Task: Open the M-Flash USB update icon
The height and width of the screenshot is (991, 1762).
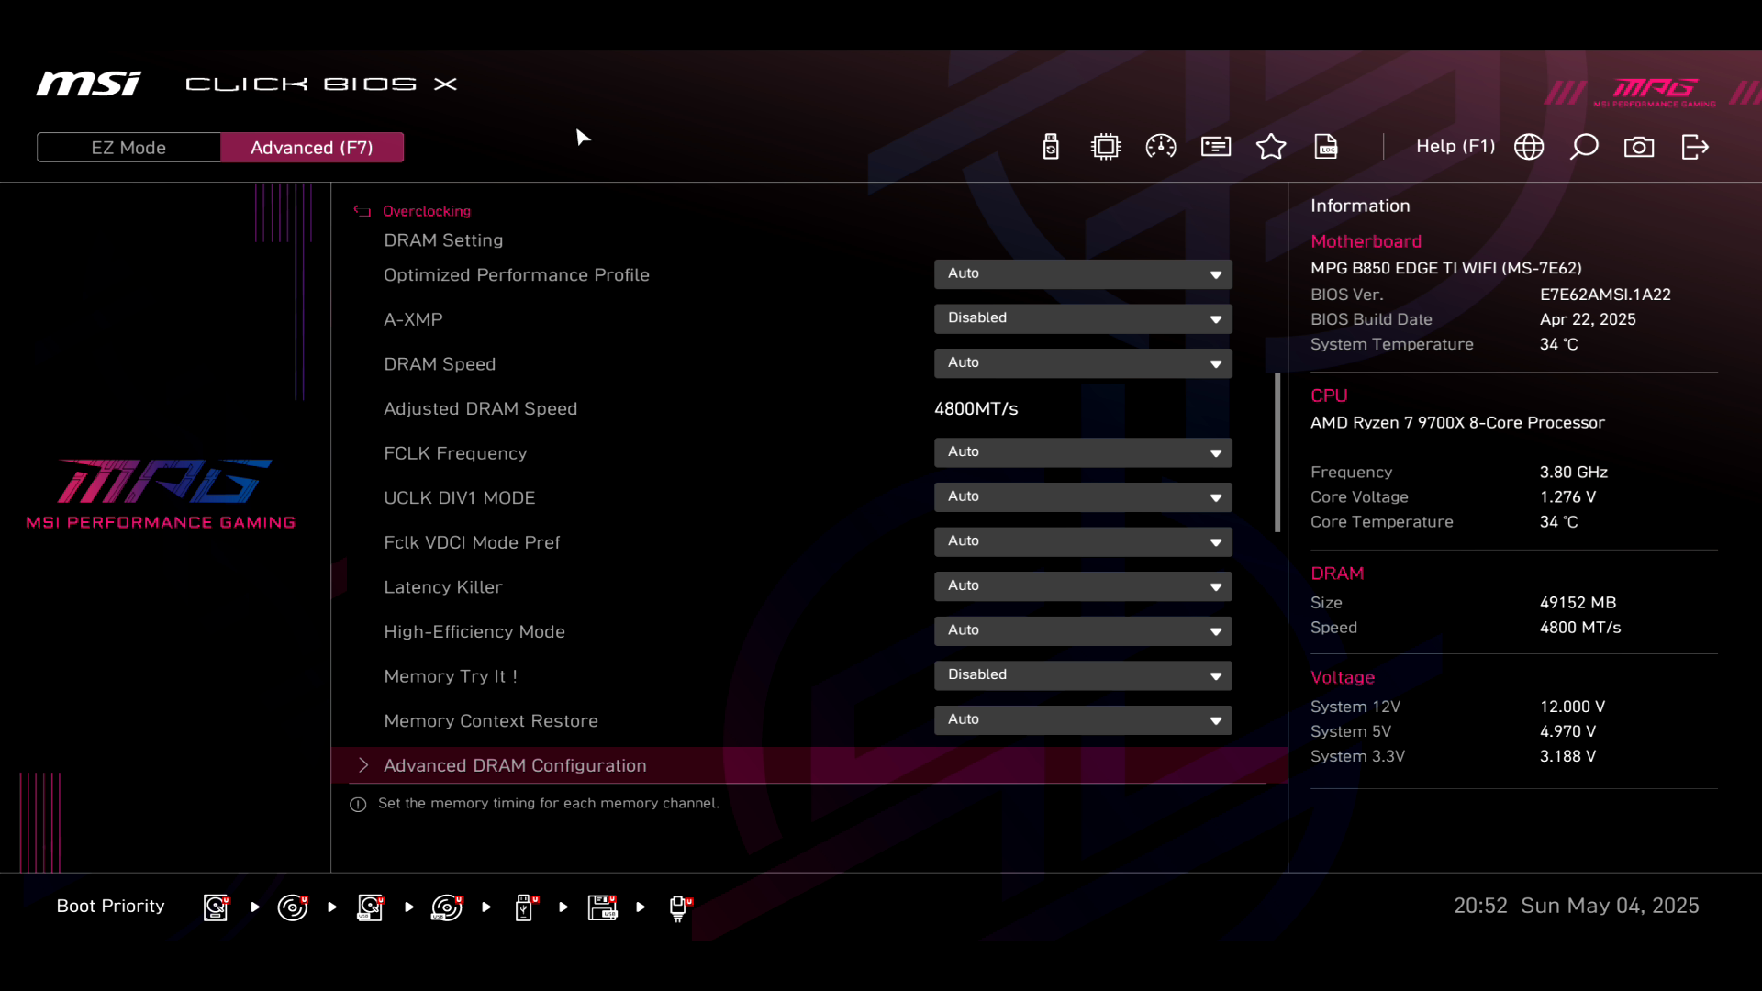Action: [1051, 147]
